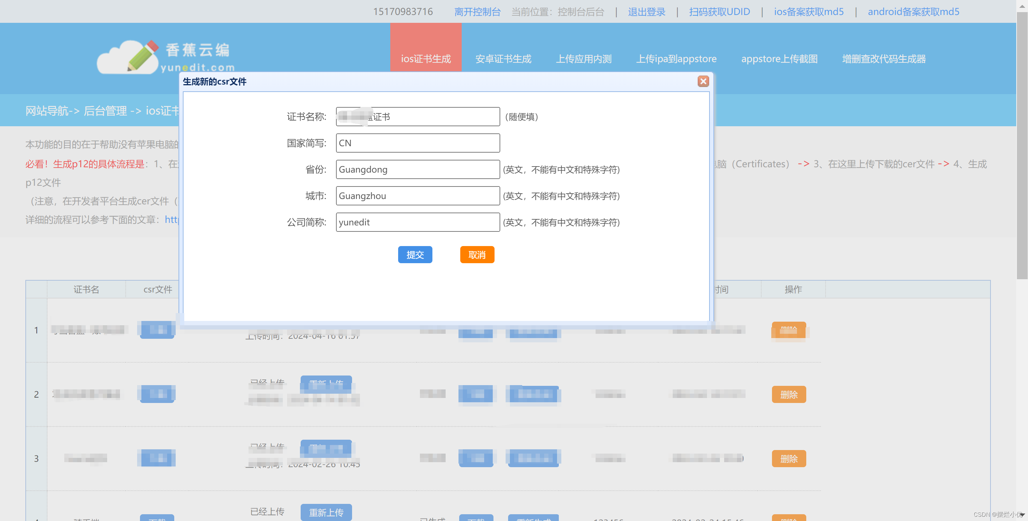Image resolution: width=1028 pixels, height=521 pixels.
Task: Open the ios证书生成 tab
Action: (x=425, y=58)
